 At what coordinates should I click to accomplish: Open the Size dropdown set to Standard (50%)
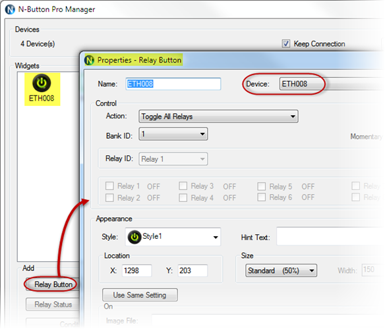point(281,270)
